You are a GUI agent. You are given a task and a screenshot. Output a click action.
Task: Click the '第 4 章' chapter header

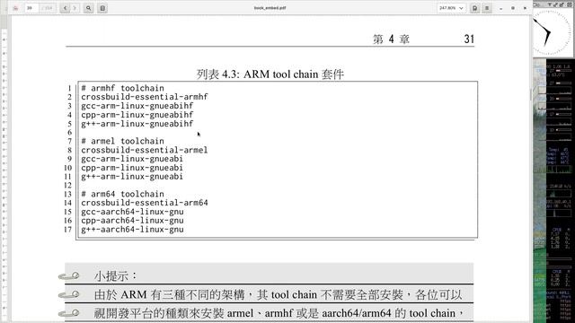(391, 39)
